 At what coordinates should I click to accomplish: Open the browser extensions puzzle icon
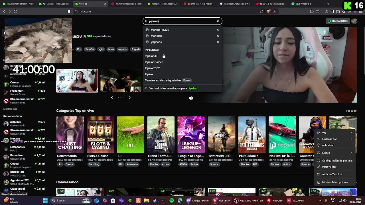(x=312, y=11)
